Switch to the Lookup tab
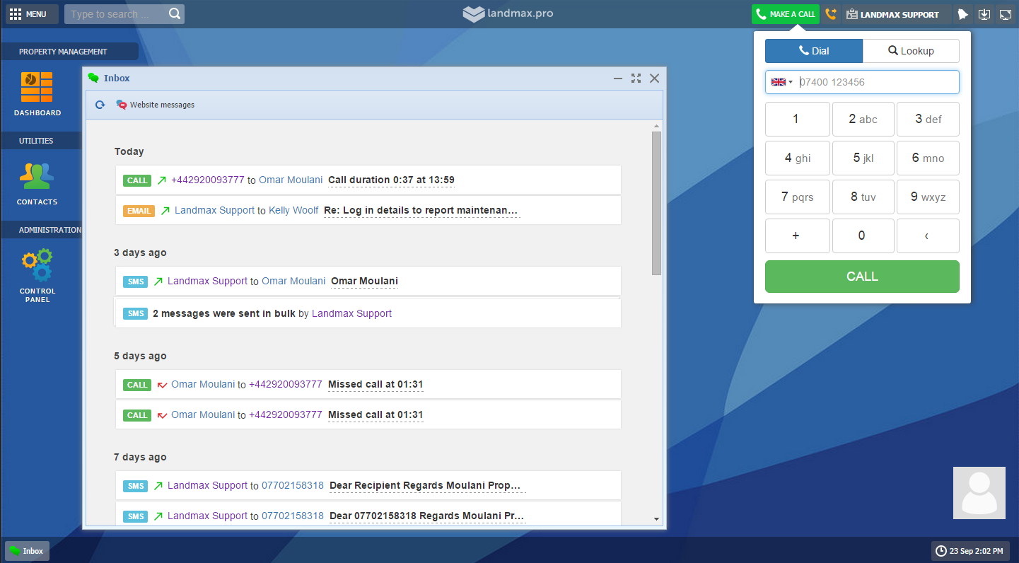Viewport: 1019px width, 563px height. (x=911, y=51)
